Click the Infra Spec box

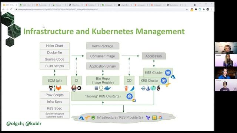(x=54, y=102)
